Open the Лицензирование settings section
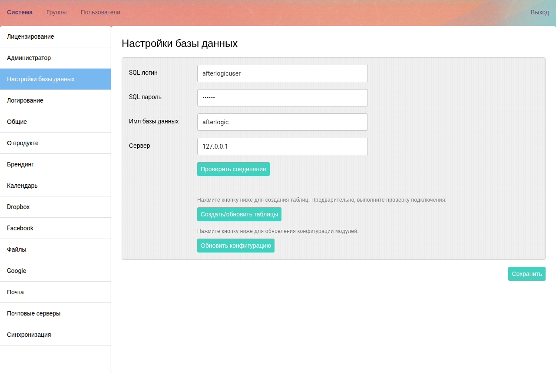Viewport: 556px width, 372px height. [x=30, y=37]
